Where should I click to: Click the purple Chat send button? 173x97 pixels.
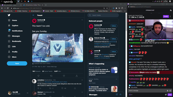tap(170, 95)
